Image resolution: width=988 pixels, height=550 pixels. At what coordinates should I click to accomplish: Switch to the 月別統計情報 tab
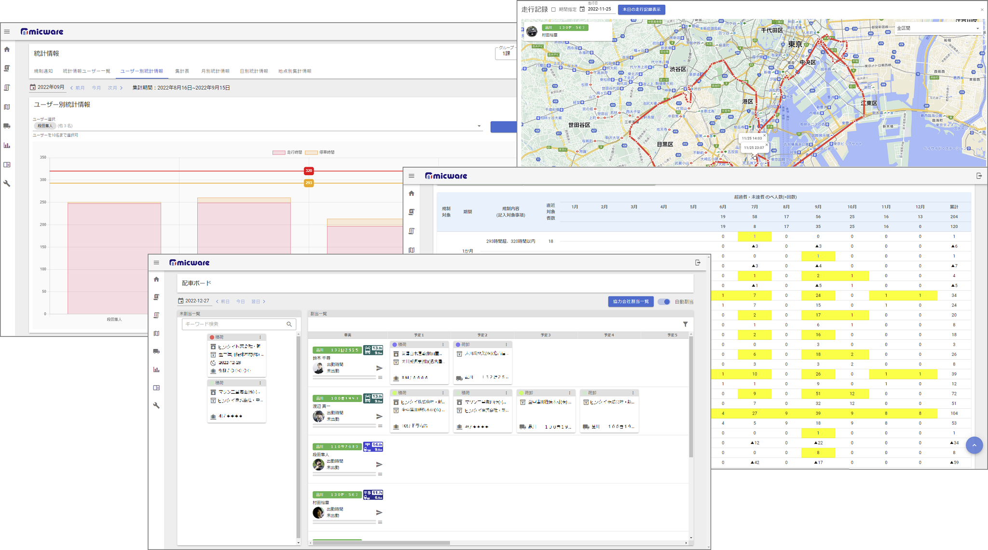click(x=215, y=71)
